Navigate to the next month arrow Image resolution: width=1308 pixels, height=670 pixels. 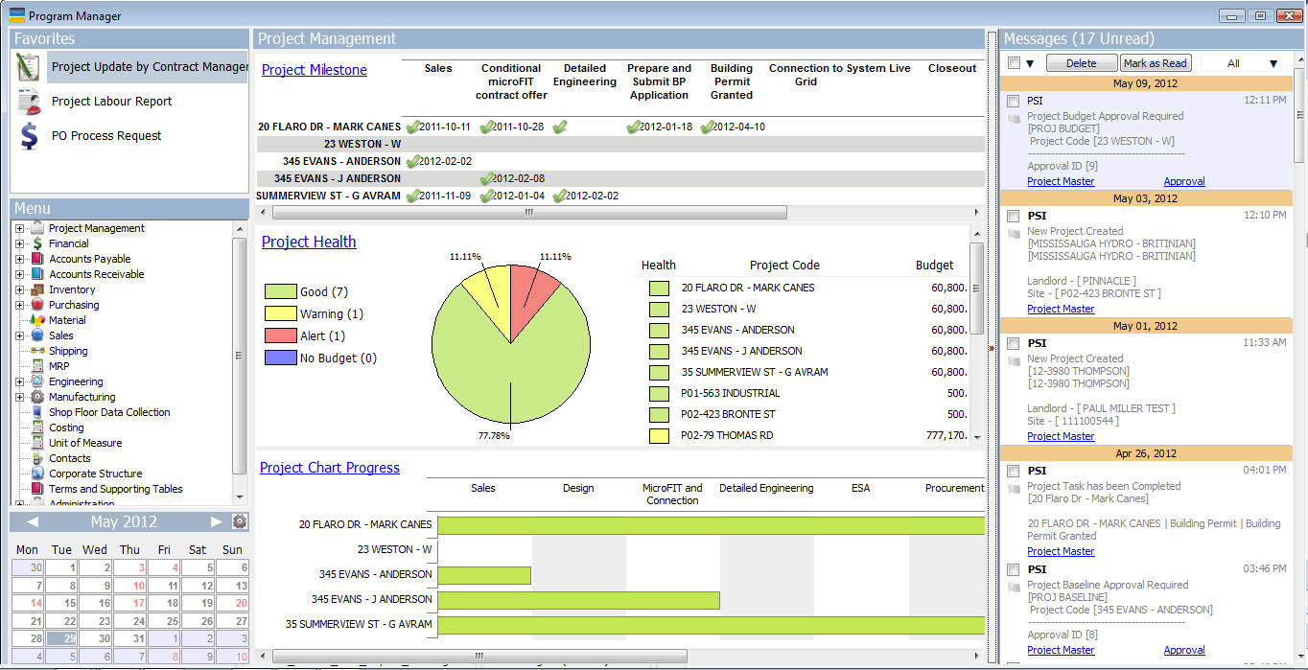[215, 521]
